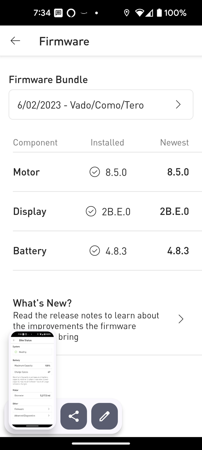Tap the back arrow in the Firmware header

15,41
